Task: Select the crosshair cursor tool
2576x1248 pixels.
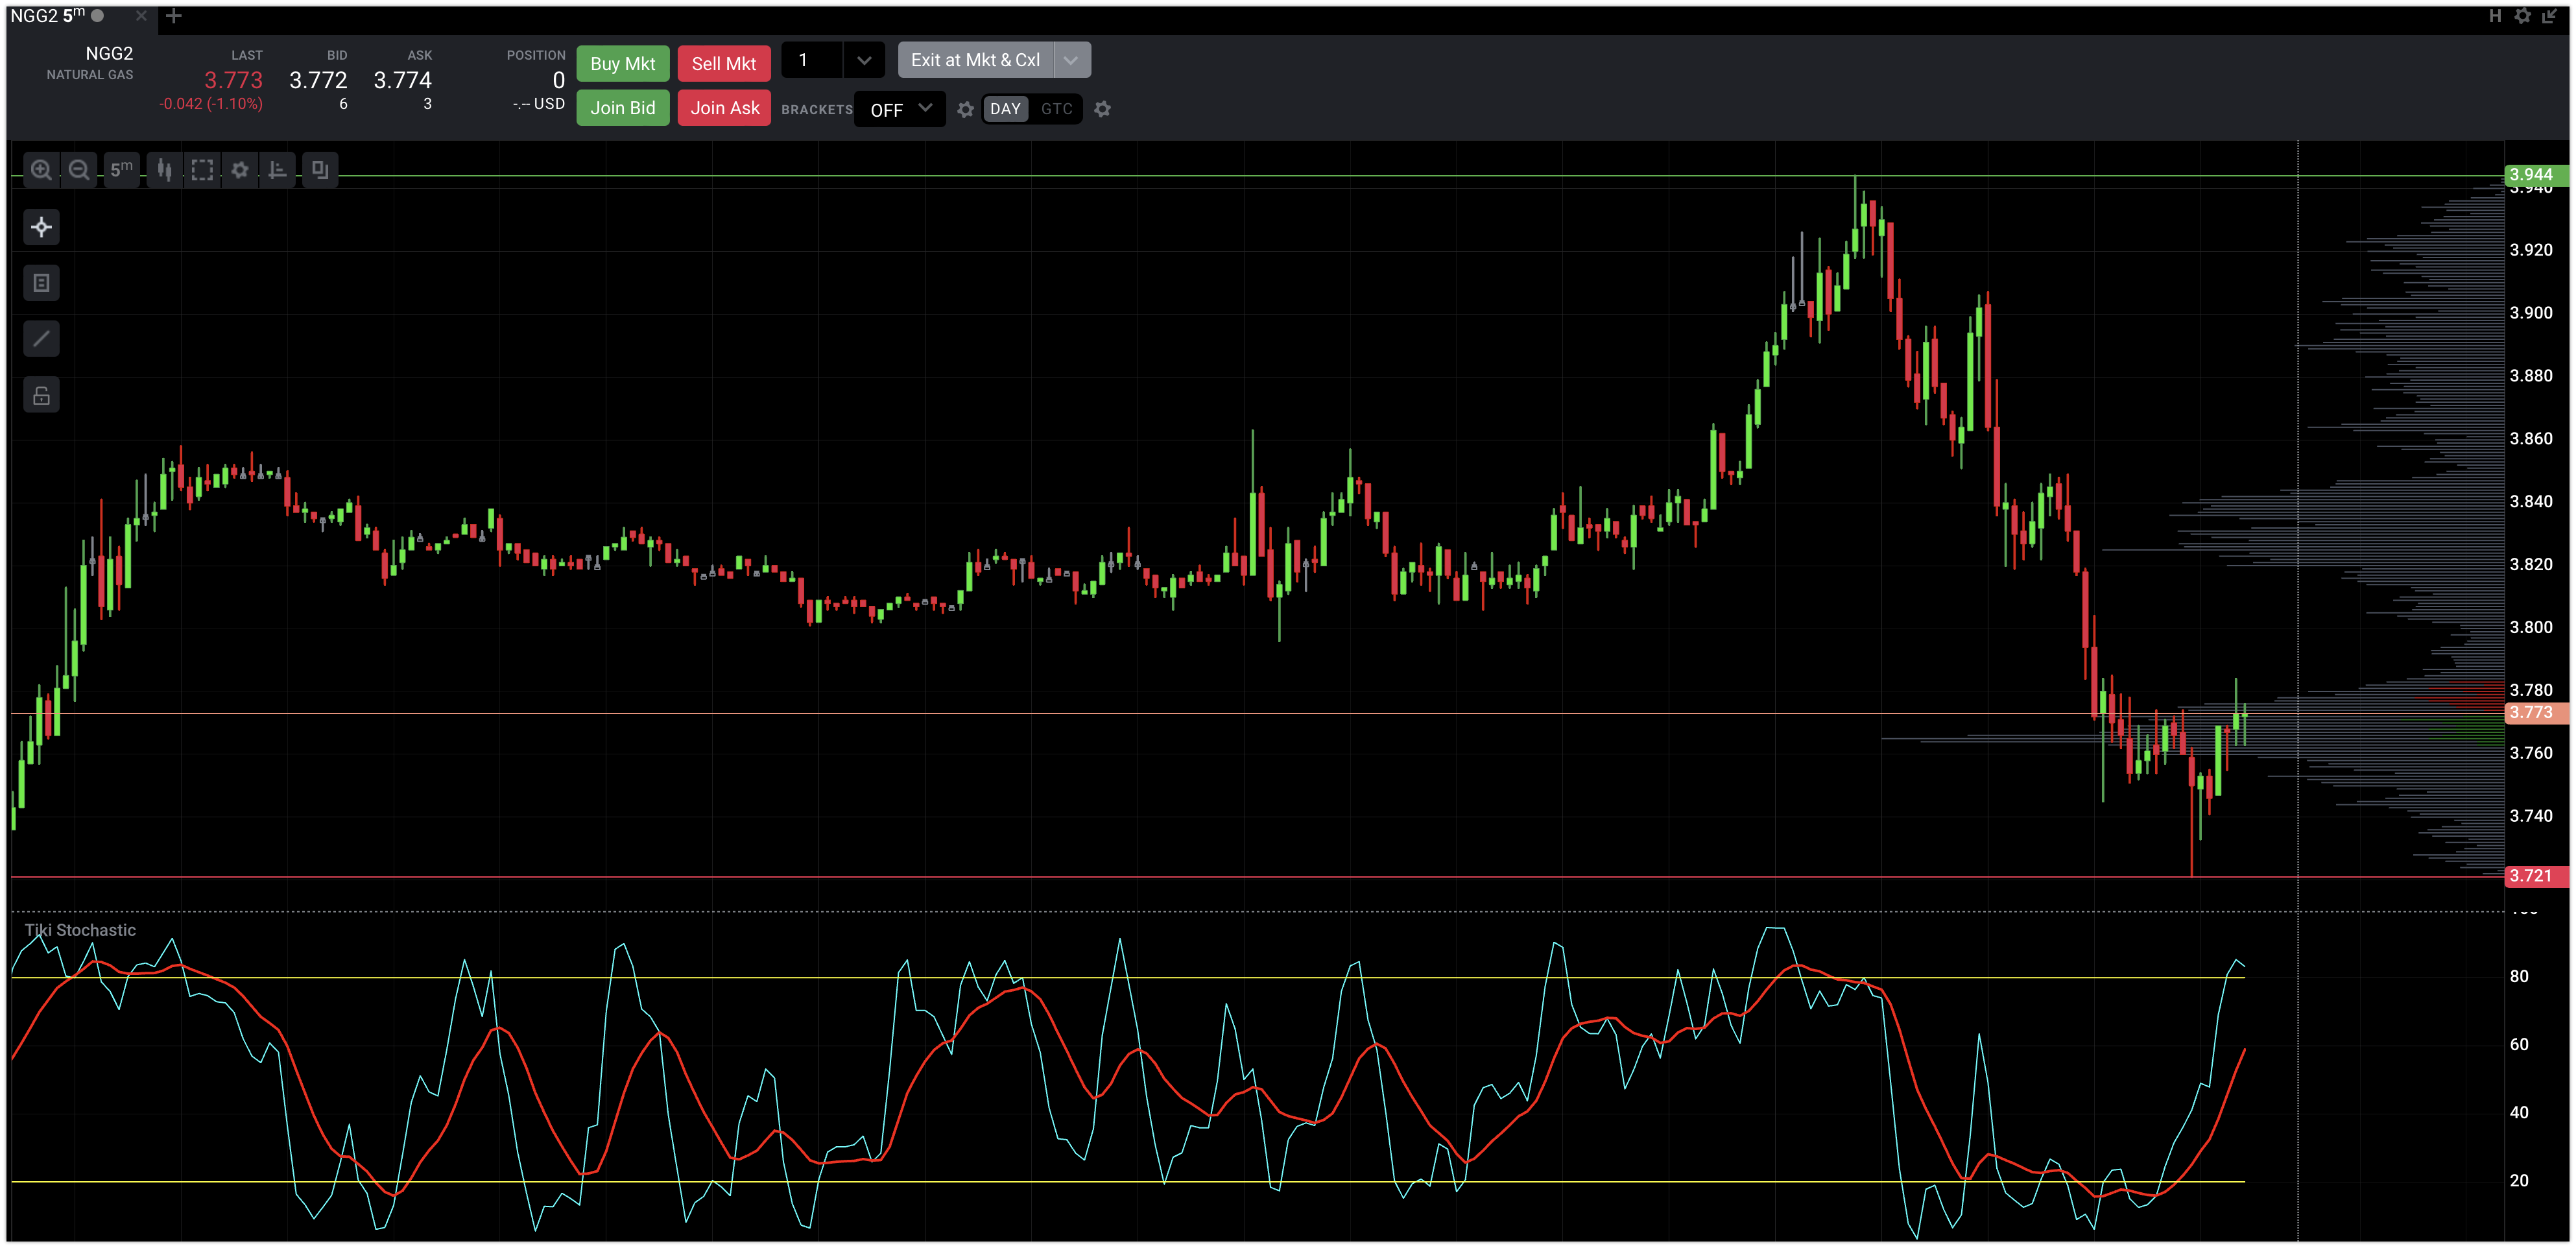Action: 41,227
